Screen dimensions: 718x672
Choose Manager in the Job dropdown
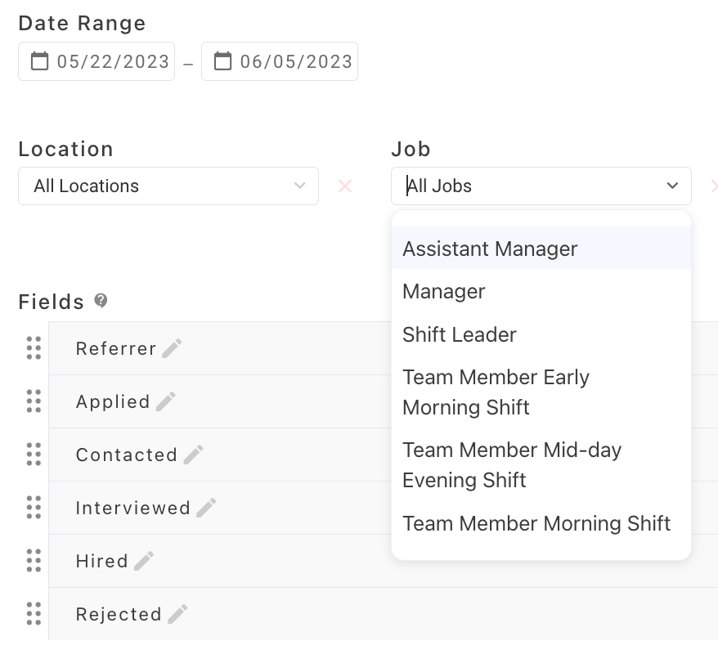(x=444, y=292)
